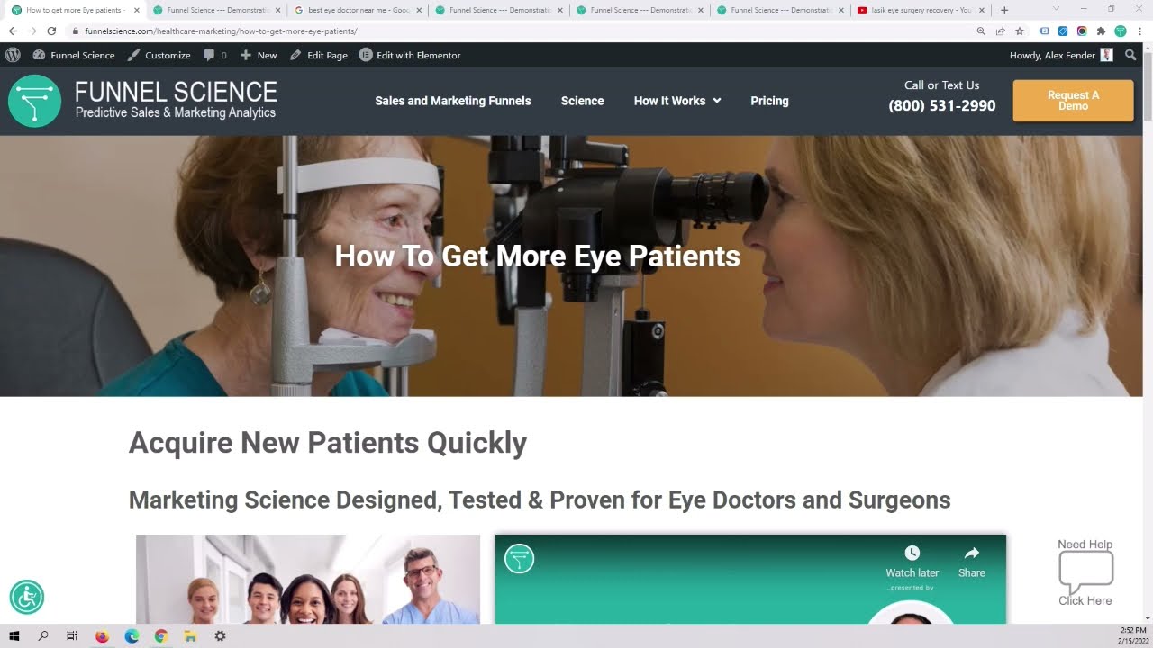Screen dimensions: 1153x648
Task: Click the Need Help chat bubble
Action: click(1085, 571)
